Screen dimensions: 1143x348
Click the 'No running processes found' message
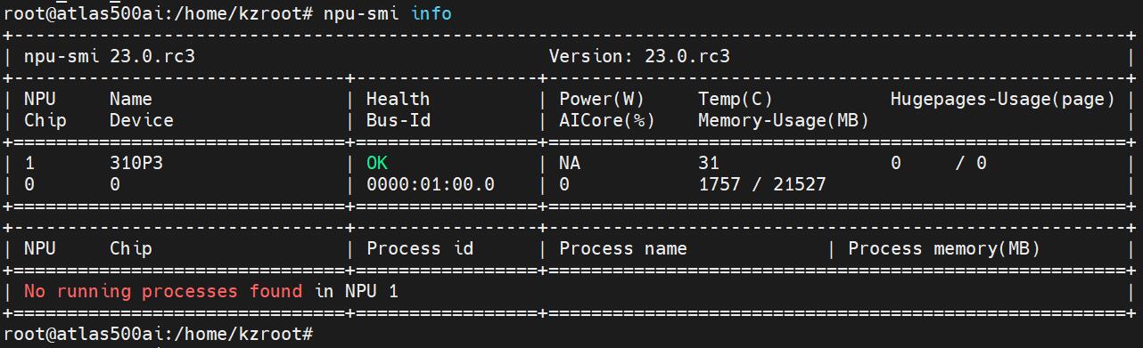pos(163,291)
